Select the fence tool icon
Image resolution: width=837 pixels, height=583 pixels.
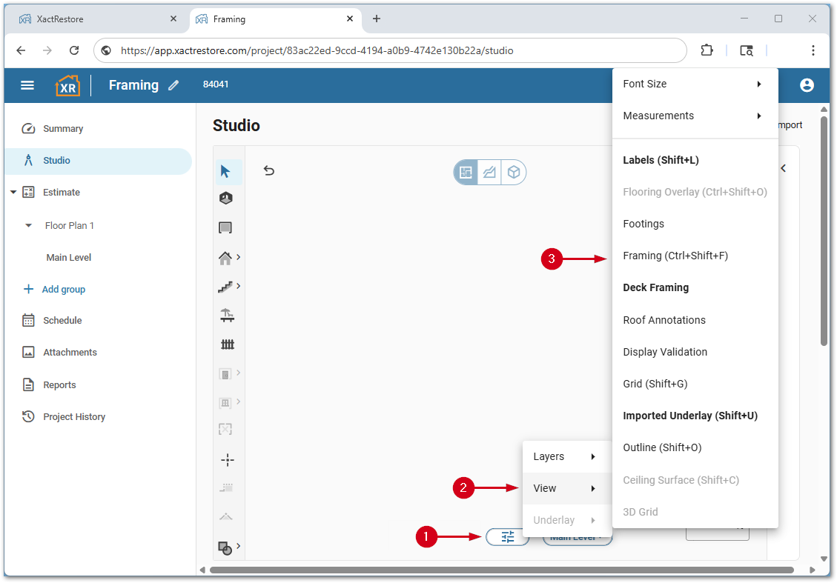coord(227,344)
